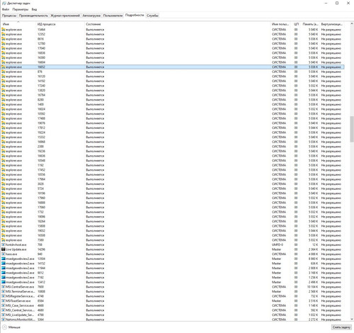This screenshot has width=354, height=333.
Task: Select the MSI_Case_Service.exe process name
Action: click(20, 305)
